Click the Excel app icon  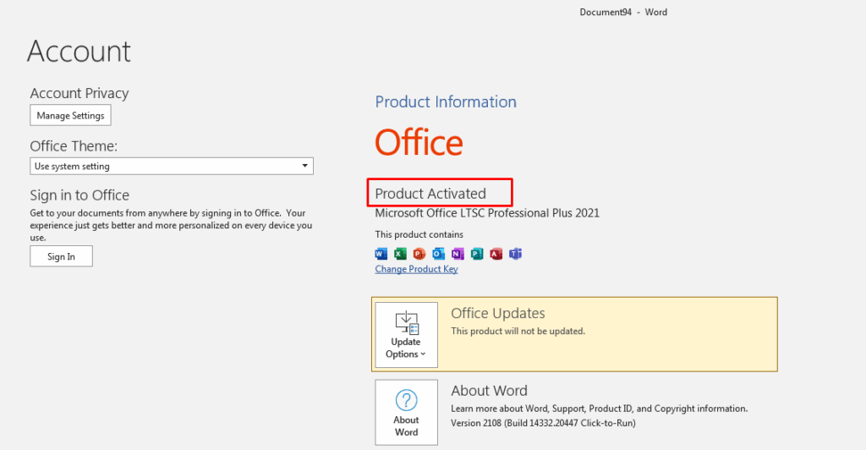tap(400, 254)
